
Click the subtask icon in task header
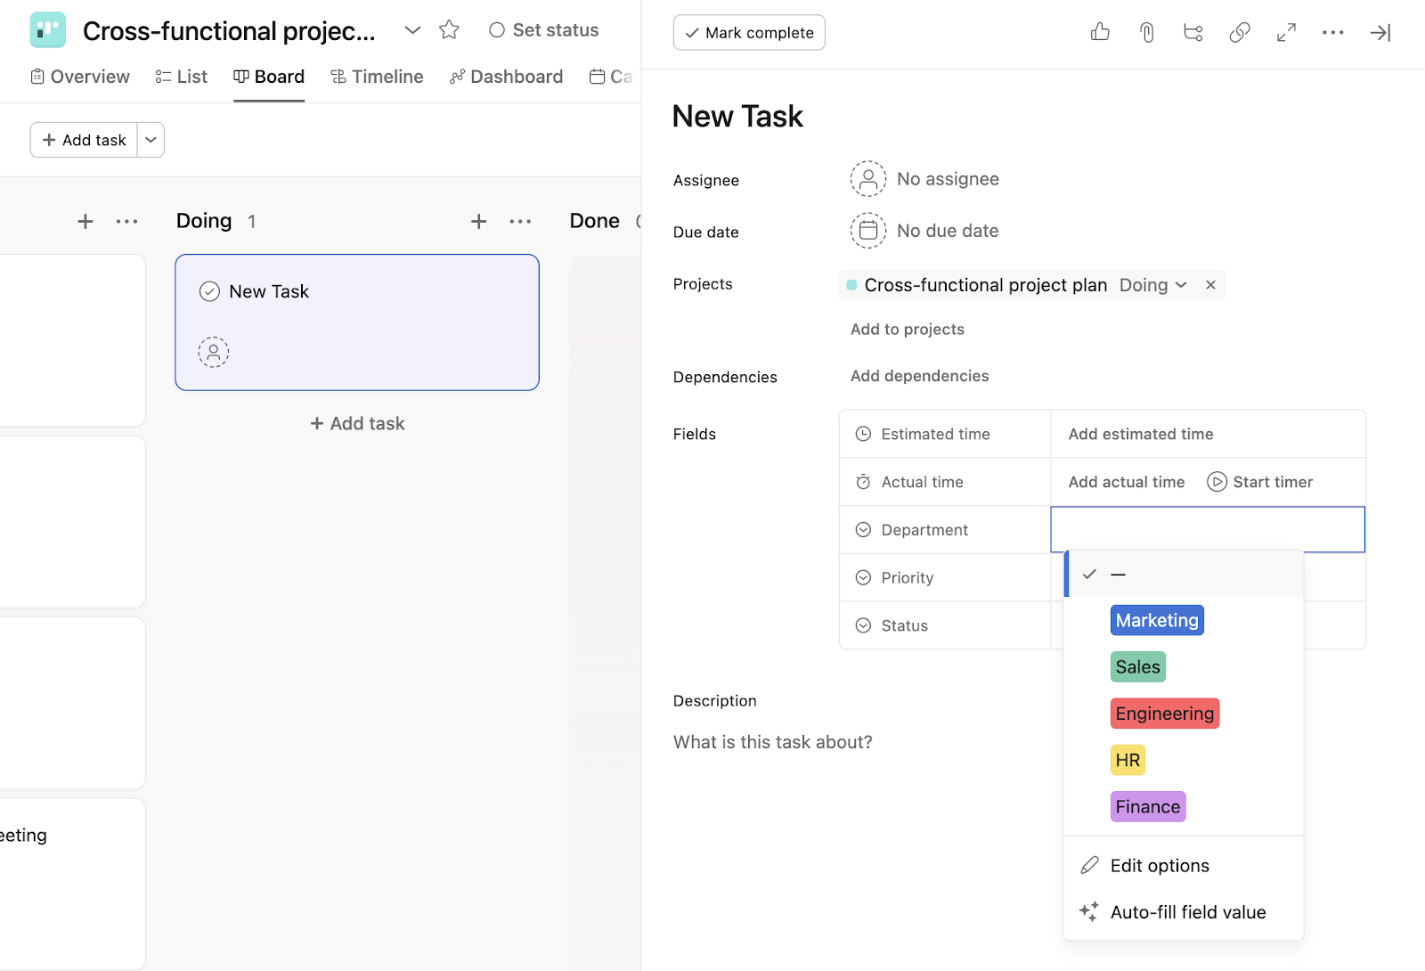[1193, 33]
